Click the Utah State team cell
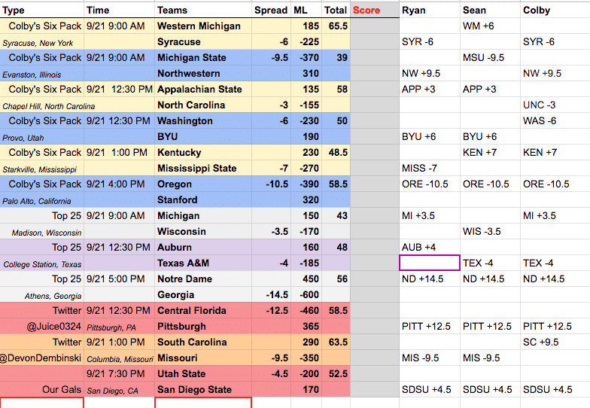The height and width of the screenshot is (408, 590). point(203,373)
